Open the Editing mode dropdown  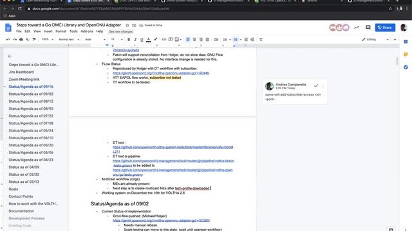click(375, 40)
